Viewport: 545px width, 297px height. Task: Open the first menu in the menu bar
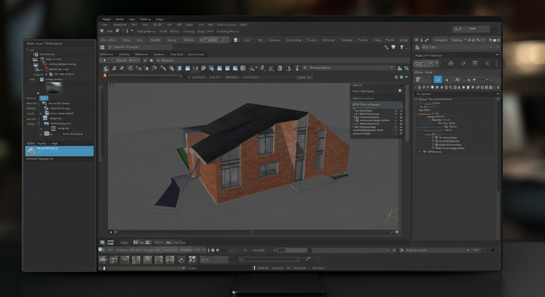click(106, 19)
